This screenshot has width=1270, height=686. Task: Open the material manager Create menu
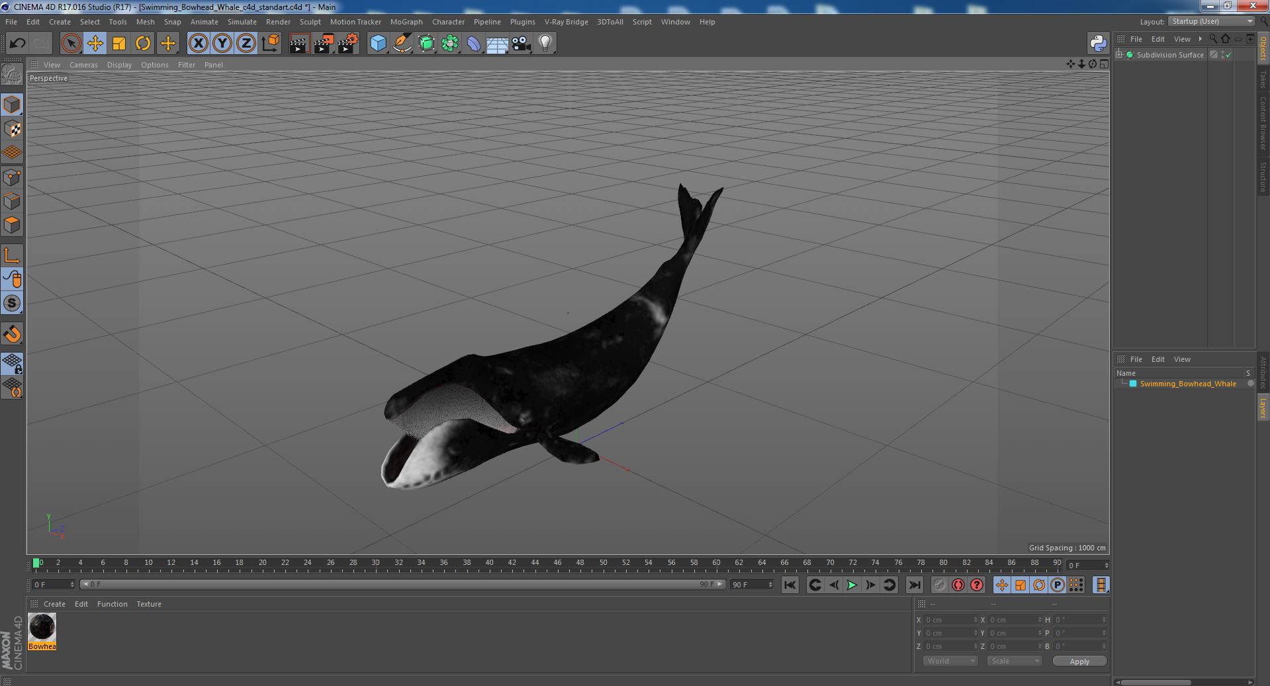(x=54, y=604)
